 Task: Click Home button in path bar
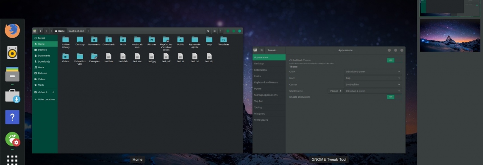tap(60, 31)
